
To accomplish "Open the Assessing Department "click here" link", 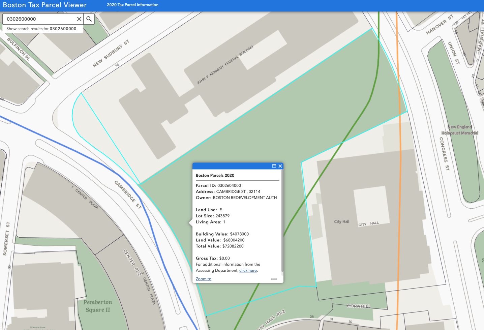I will pyautogui.click(x=248, y=270).
